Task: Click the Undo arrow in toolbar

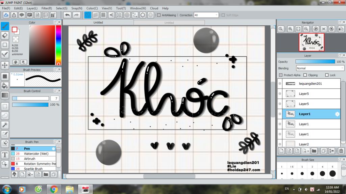Action: [x=67, y=15]
